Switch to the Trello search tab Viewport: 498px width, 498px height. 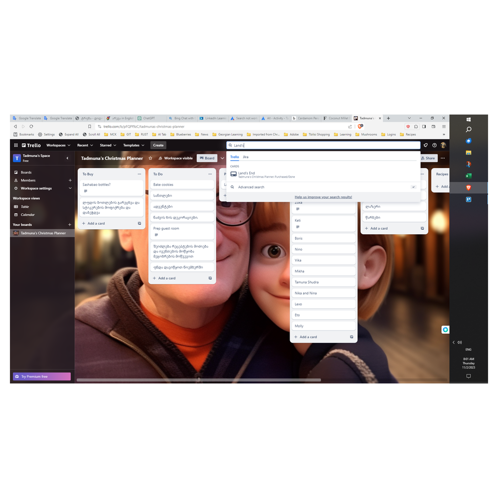click(234, 157)
